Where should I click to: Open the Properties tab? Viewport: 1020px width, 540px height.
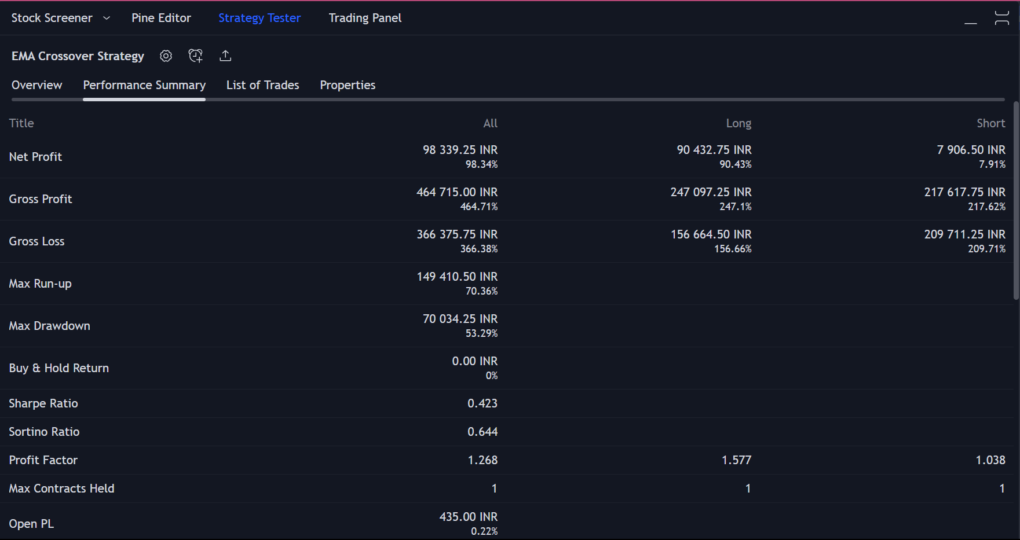[348, 85]
